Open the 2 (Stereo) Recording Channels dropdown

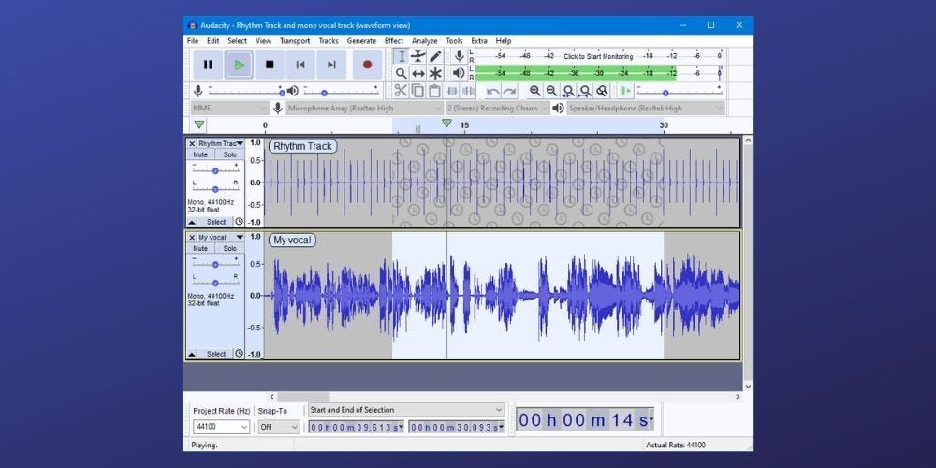498,108
